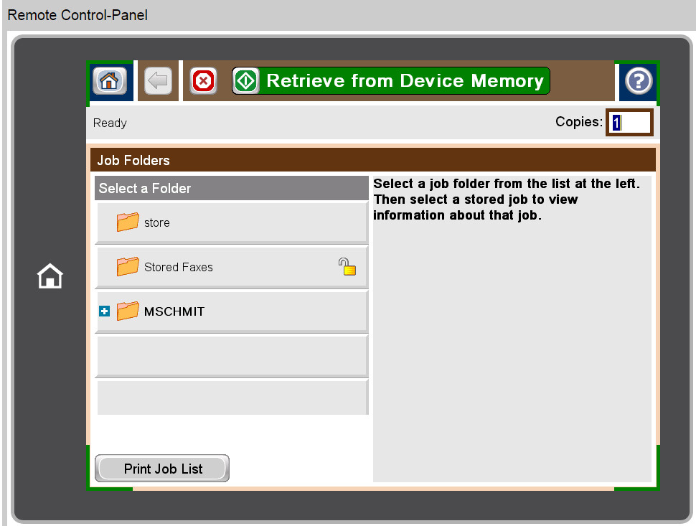Click the MSCHMIT folder icon
696x526 pixels.
click(127, 311)
